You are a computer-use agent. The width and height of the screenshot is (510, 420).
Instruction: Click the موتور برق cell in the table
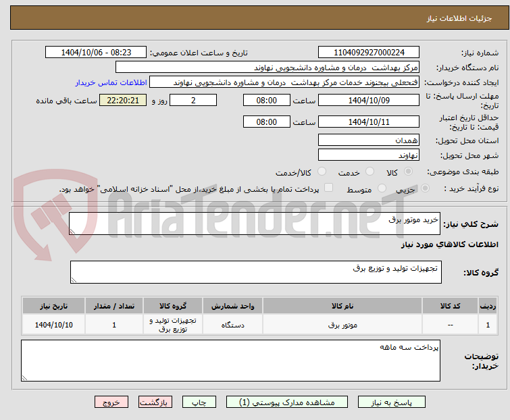(x=342, y=325)
